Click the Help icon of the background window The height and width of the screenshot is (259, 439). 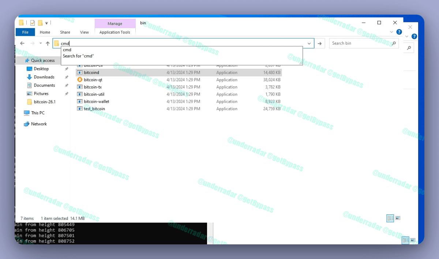click(x=414, y=36)
